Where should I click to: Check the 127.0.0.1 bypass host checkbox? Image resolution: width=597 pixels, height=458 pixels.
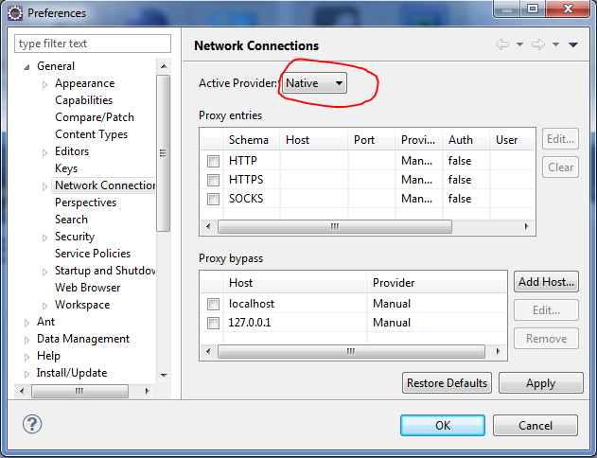click(213, 323)
